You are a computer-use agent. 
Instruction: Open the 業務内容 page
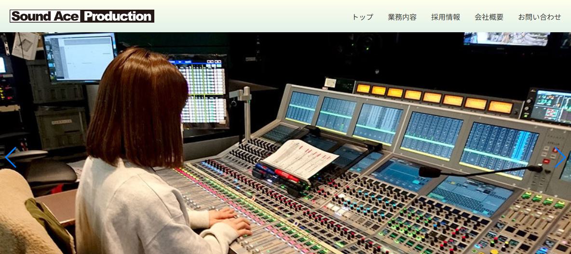coord(402,17)
